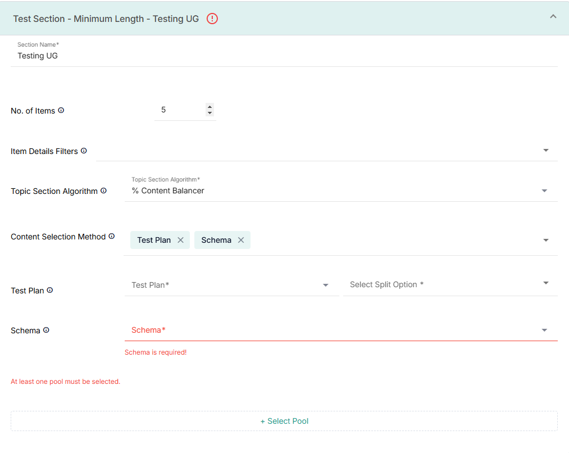This screenshot has height=453, width=569.
Task: Click info icon beside Schema label
Action: (46, 330)
